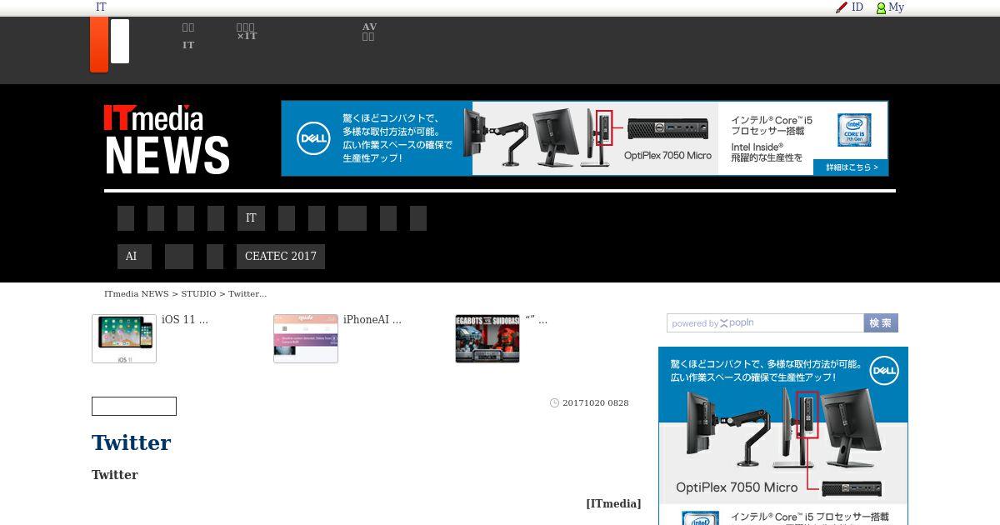Click the [ITmedia] byline
1000x525 pixels.
(613, 504)
